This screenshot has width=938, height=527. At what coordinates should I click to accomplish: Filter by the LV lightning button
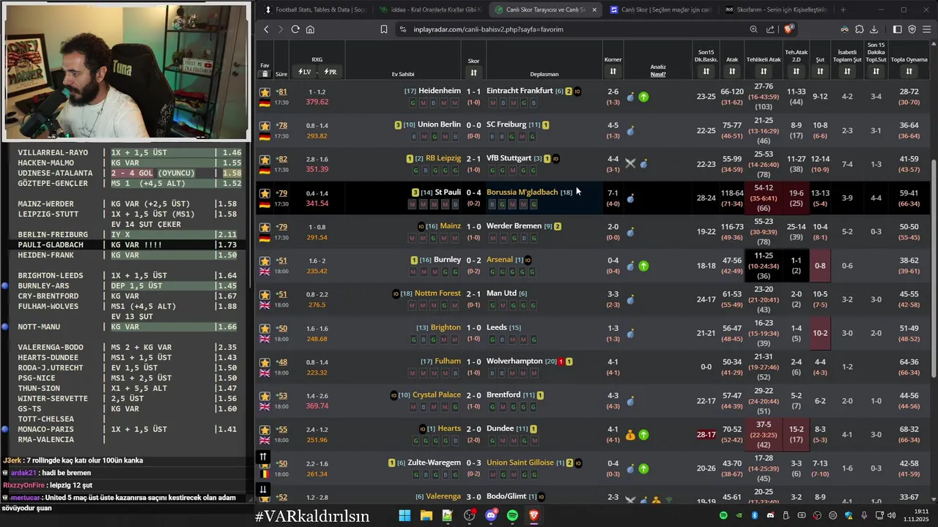(x=304, y=72)
